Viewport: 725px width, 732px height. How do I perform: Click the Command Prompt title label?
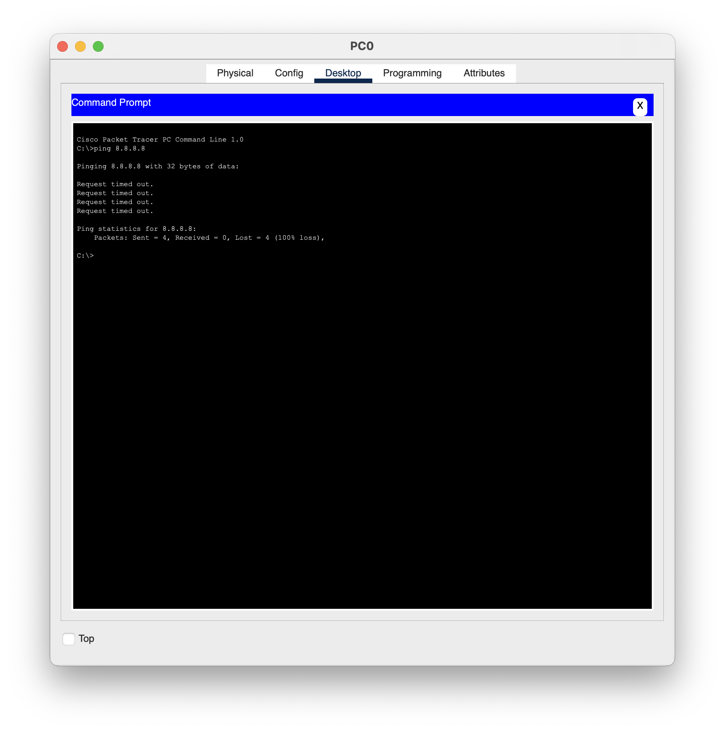click(111, 103)
